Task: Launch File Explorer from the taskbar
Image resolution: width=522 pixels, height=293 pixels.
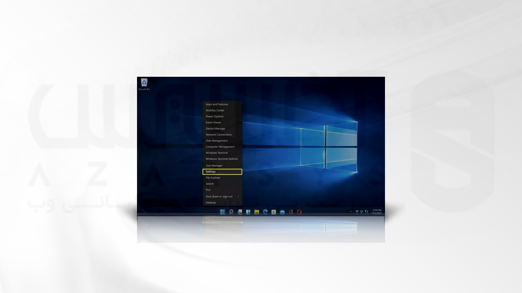Action: point(257,212)
